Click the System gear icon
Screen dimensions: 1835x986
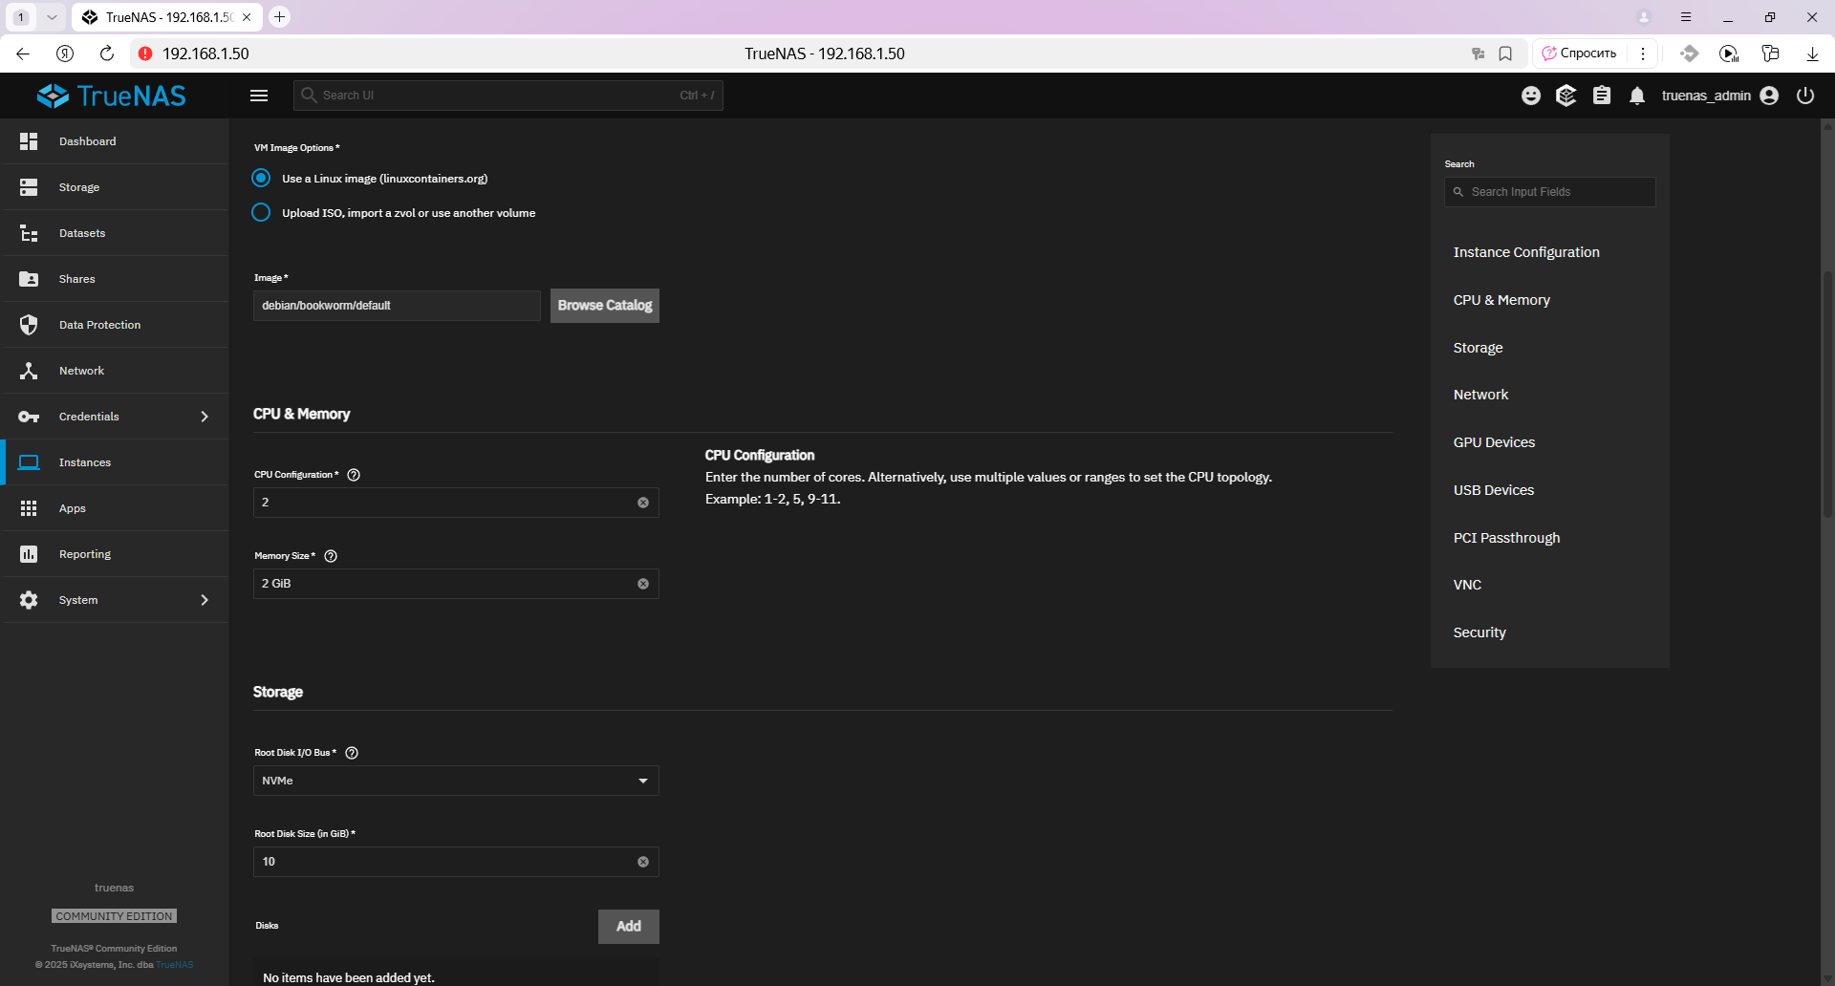tap(29, 600)
